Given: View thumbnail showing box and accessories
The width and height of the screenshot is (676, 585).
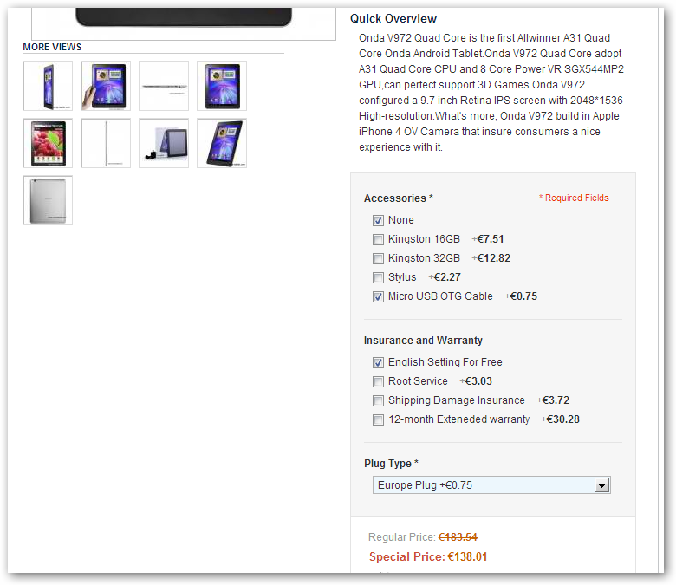Looking at the screenshot, I should [x=164, y=143].
